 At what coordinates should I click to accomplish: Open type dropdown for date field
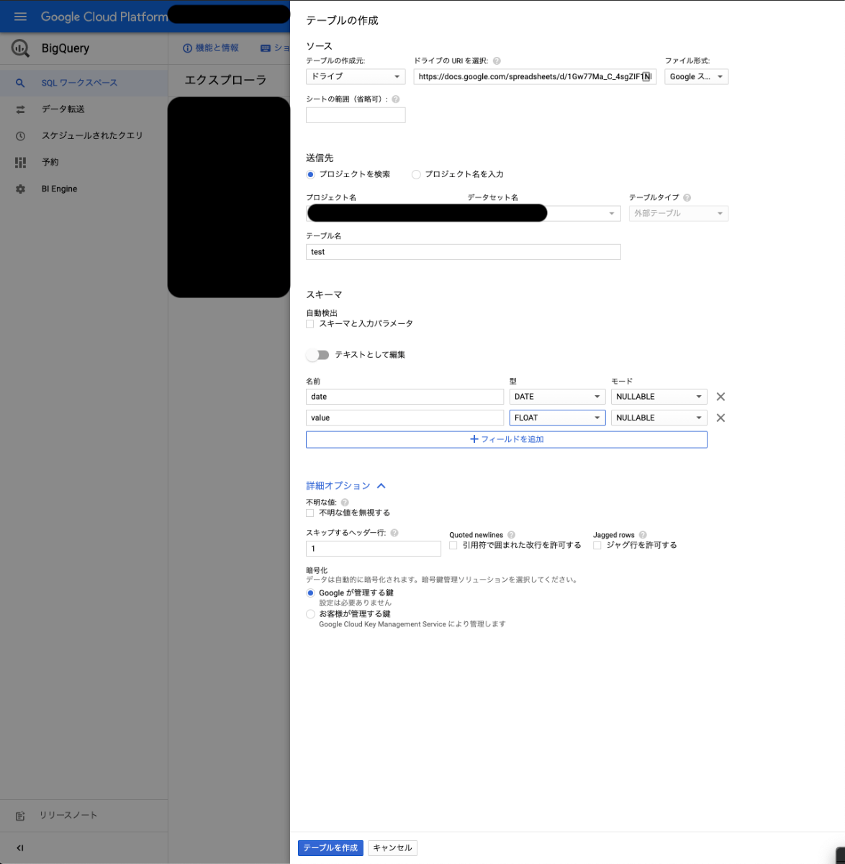tap(557, 397)
